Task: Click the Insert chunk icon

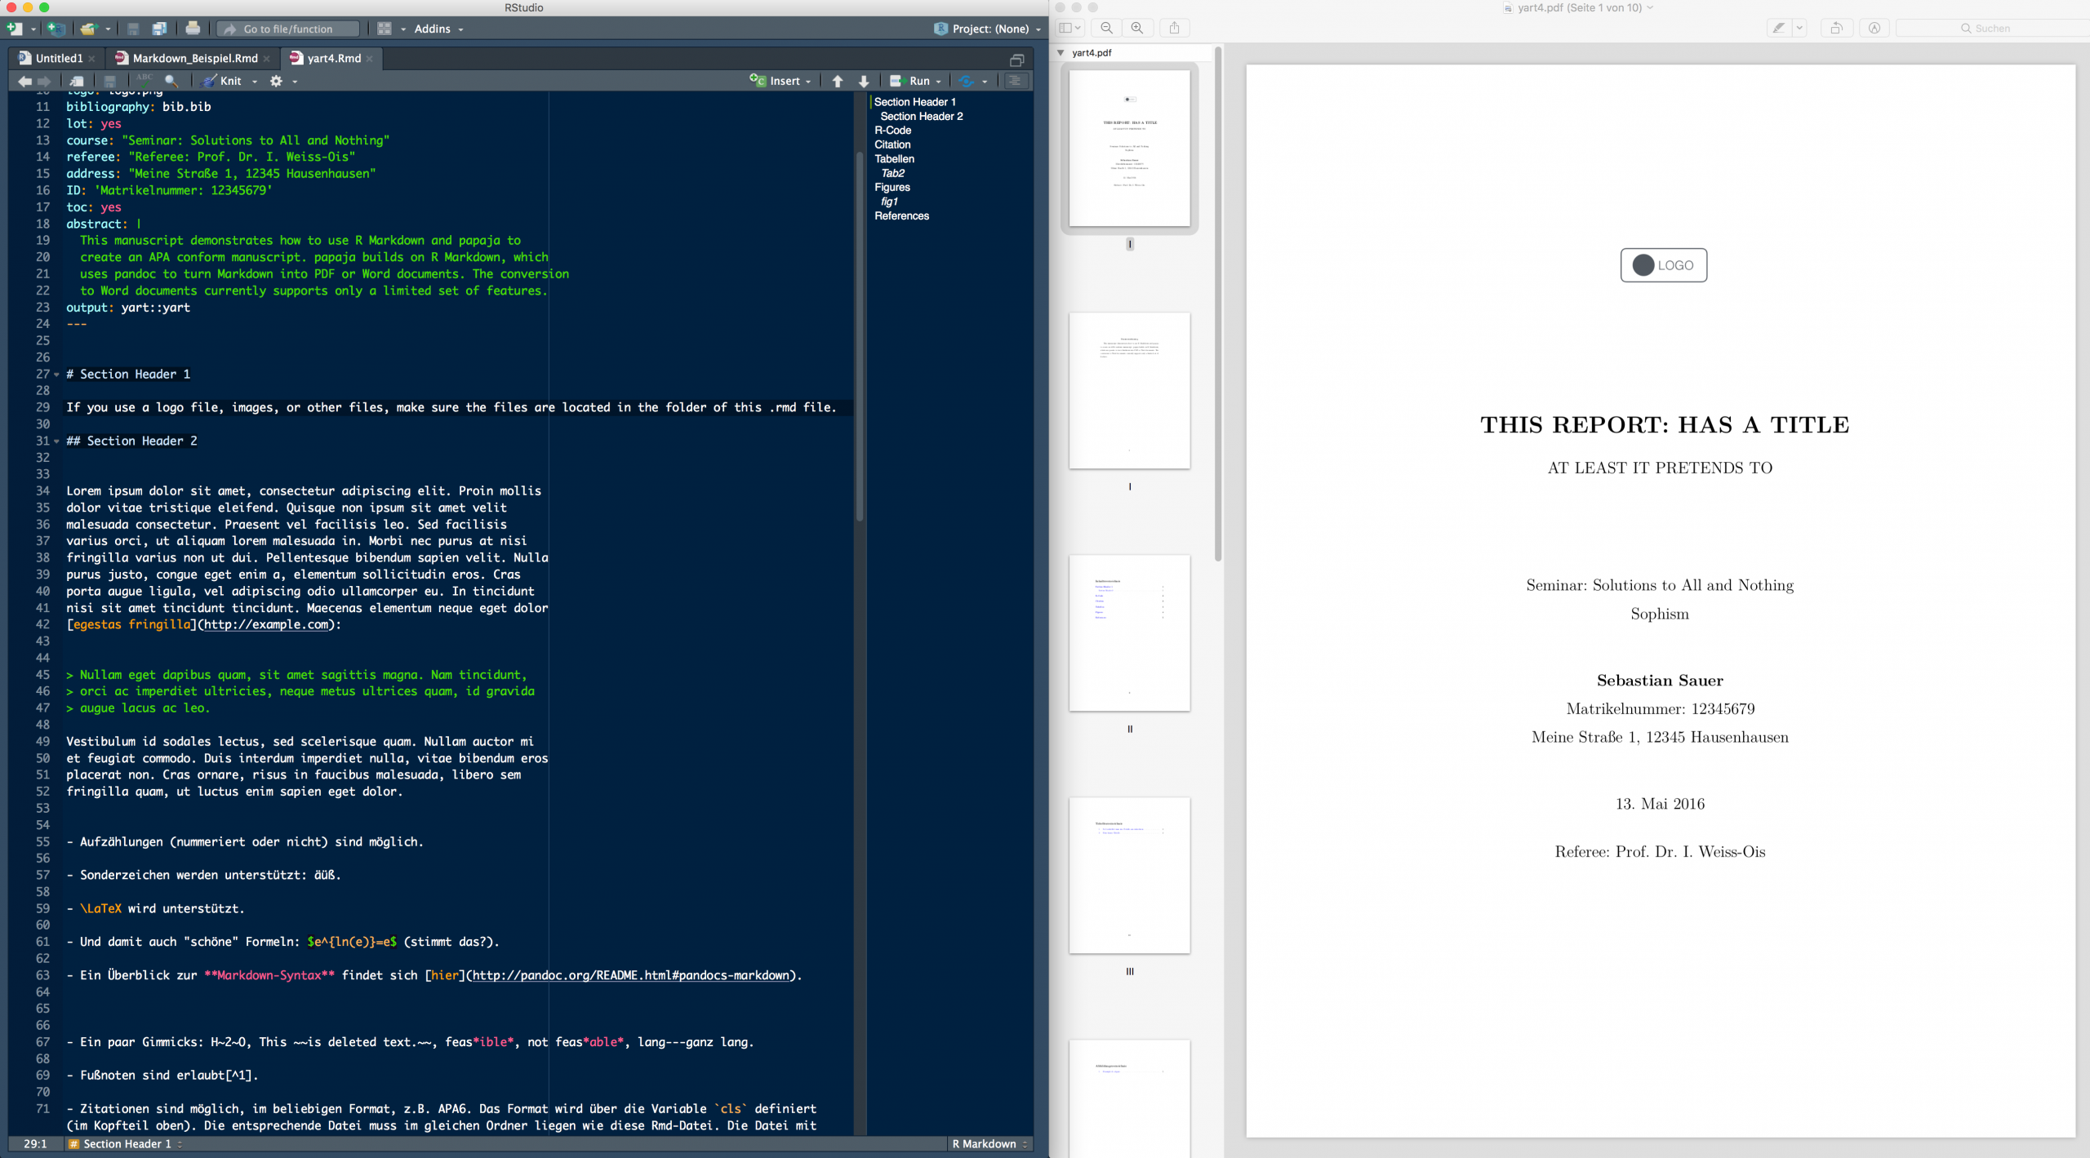Action: (x=777, y=80)
